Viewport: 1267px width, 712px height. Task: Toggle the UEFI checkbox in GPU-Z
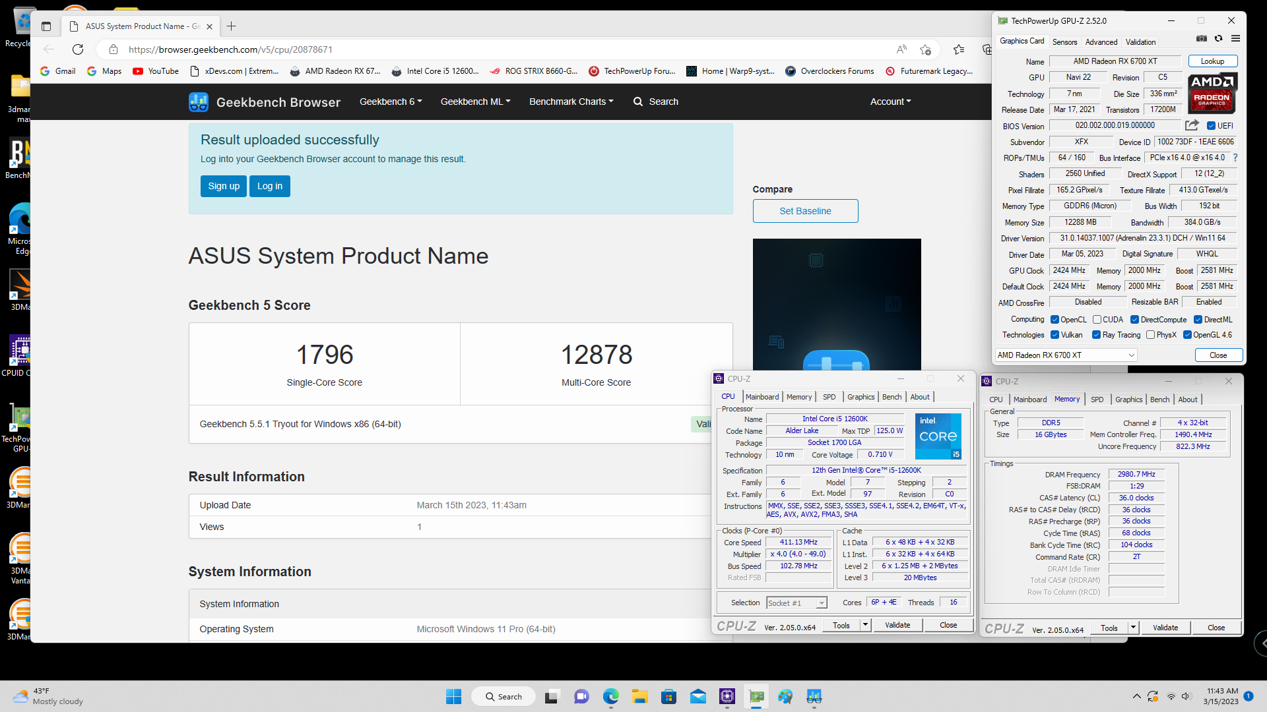pyautogui.click(x=1211, y=126)
